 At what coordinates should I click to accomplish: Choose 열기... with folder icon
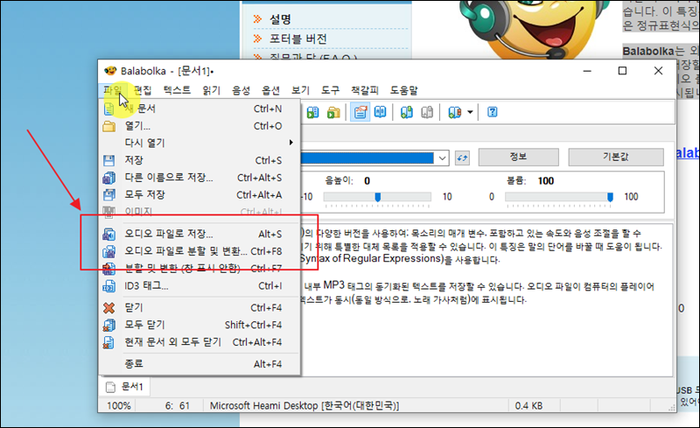[x=199, y=126]
